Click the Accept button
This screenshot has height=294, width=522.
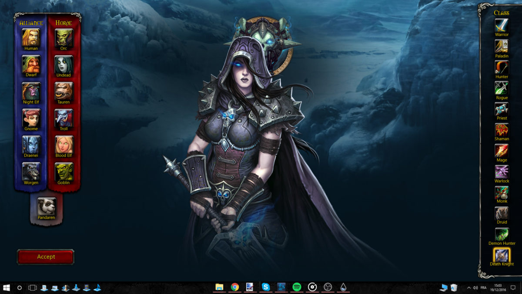45,257
